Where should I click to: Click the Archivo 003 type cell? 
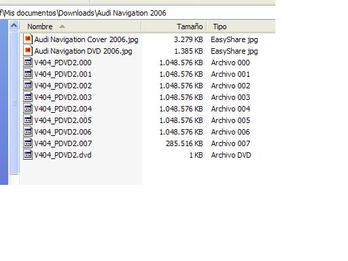click(x=230, y=97)
